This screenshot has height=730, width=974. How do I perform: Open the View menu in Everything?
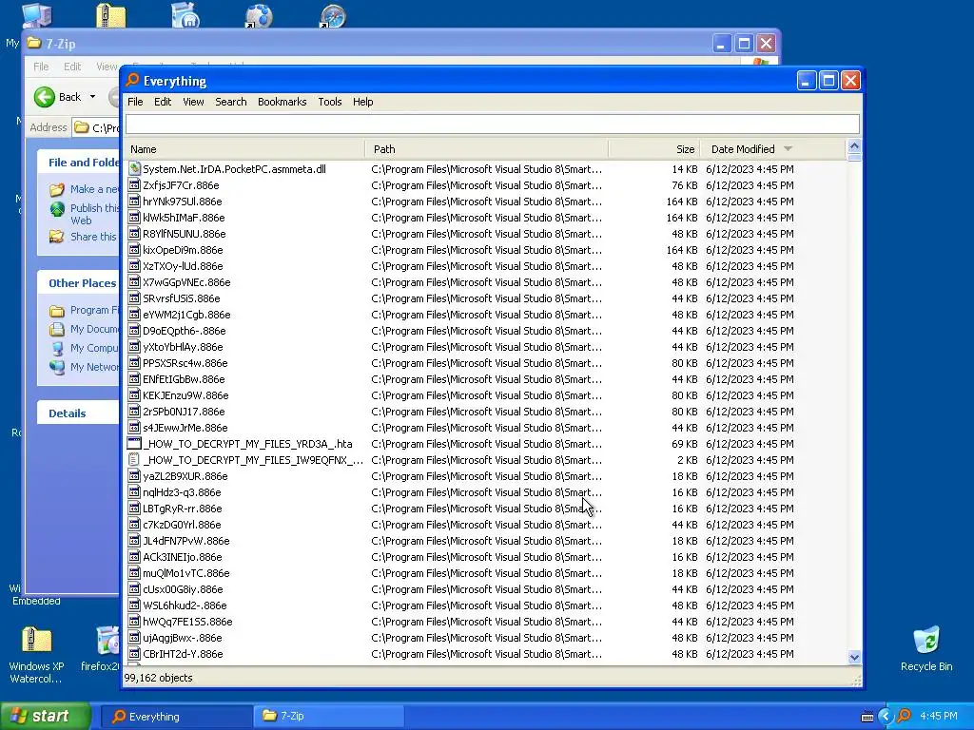coord(193,102)
